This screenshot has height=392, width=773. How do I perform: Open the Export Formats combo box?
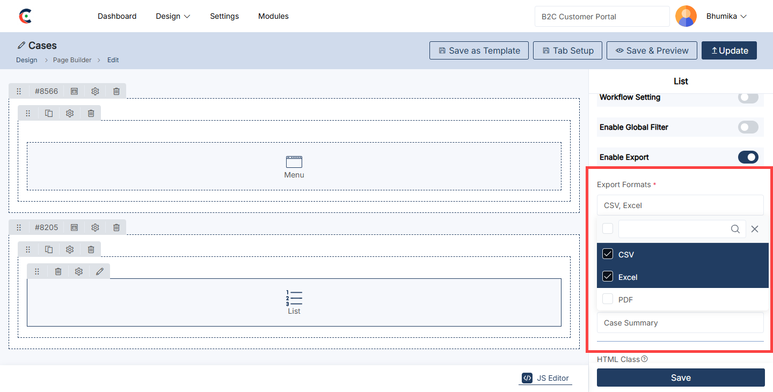[680, 205]
